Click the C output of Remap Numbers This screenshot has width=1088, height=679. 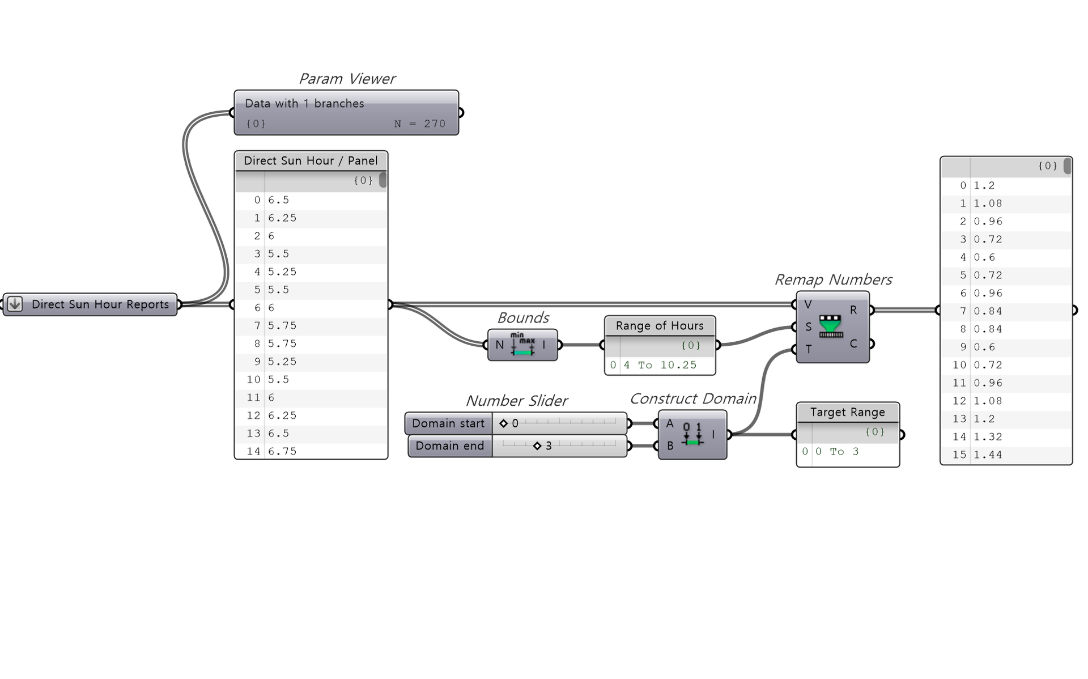(853, 343)
